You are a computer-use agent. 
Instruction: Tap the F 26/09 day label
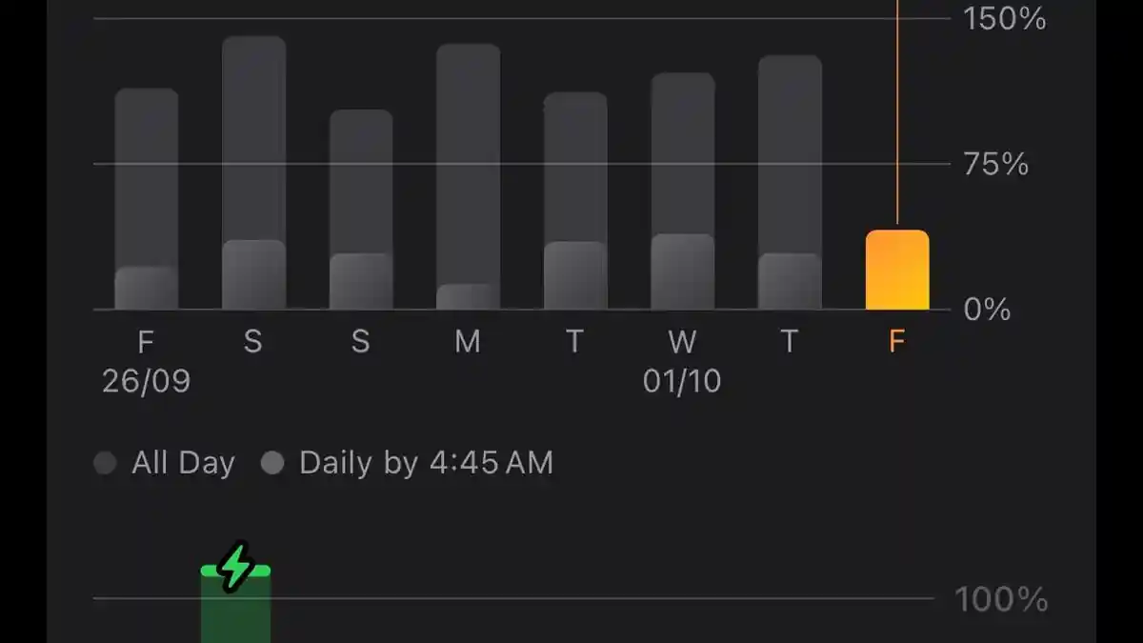pos(146,362)
